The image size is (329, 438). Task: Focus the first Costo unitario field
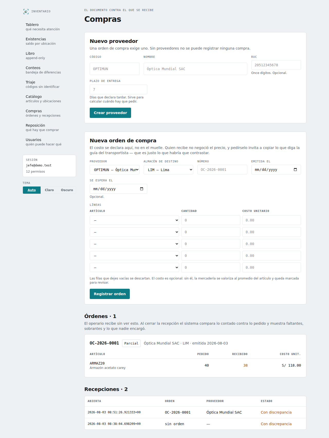pos(272,220)
